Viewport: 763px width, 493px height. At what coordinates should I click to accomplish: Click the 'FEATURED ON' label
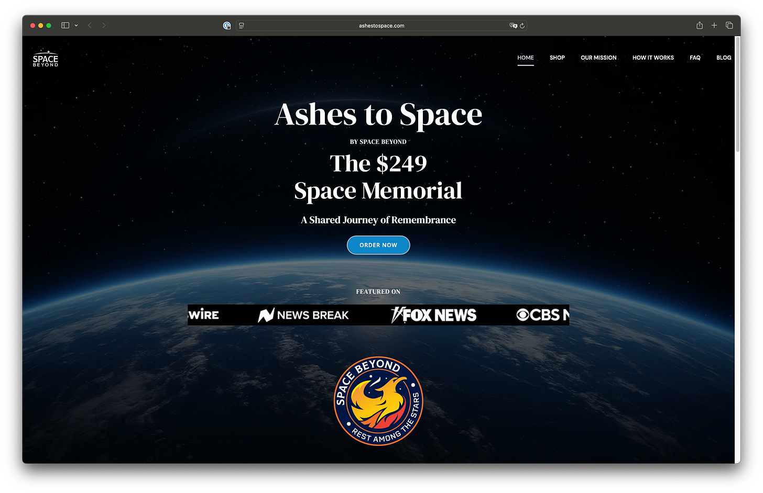[x=378, y=292]
